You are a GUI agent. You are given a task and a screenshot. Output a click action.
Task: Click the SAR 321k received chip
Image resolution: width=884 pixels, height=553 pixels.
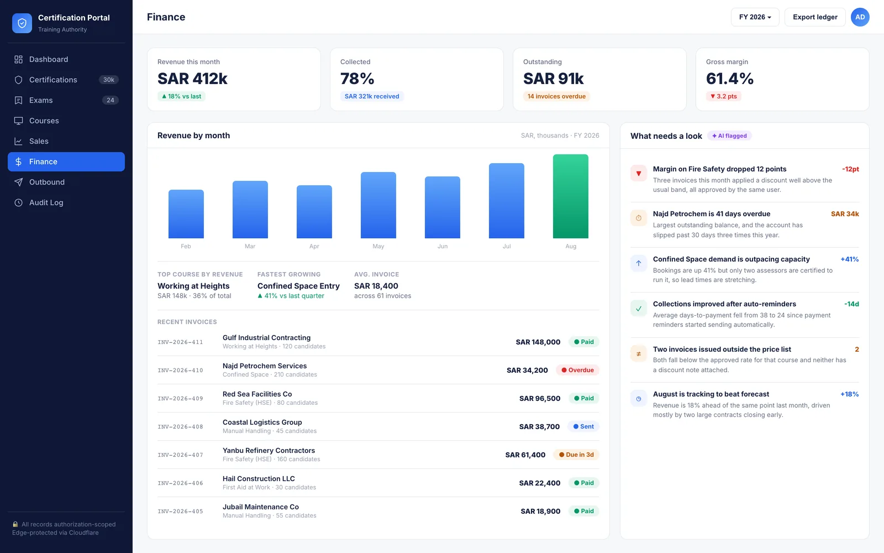pyautogui.click(x=372, y=96)
